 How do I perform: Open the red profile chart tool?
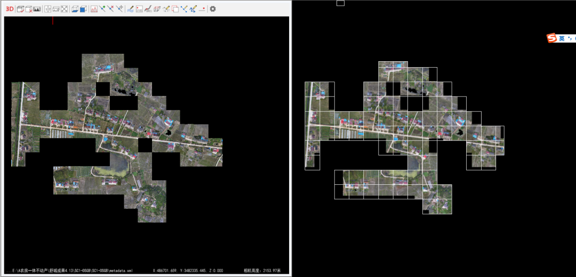click(94, 9)
